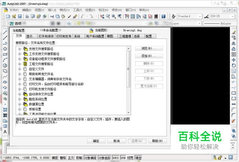
Task: Click the Plot (print) icon
Action: tap(27, 16)
